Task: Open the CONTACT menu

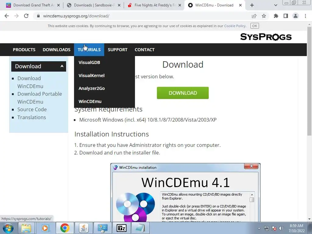Action: pos(145,50)
